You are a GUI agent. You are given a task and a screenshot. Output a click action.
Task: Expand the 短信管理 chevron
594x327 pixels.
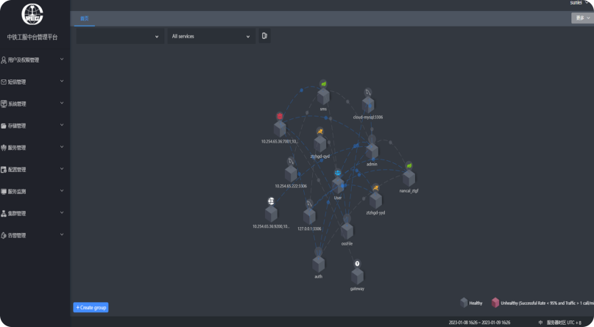click(62, 82)
